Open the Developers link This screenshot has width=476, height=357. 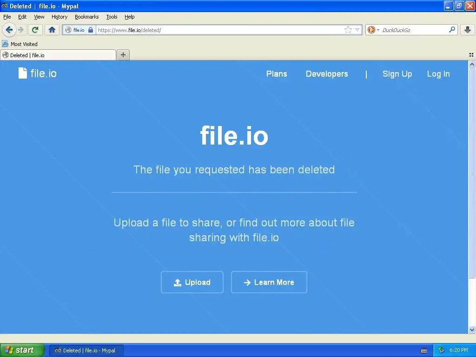click(x=327, y=74)
